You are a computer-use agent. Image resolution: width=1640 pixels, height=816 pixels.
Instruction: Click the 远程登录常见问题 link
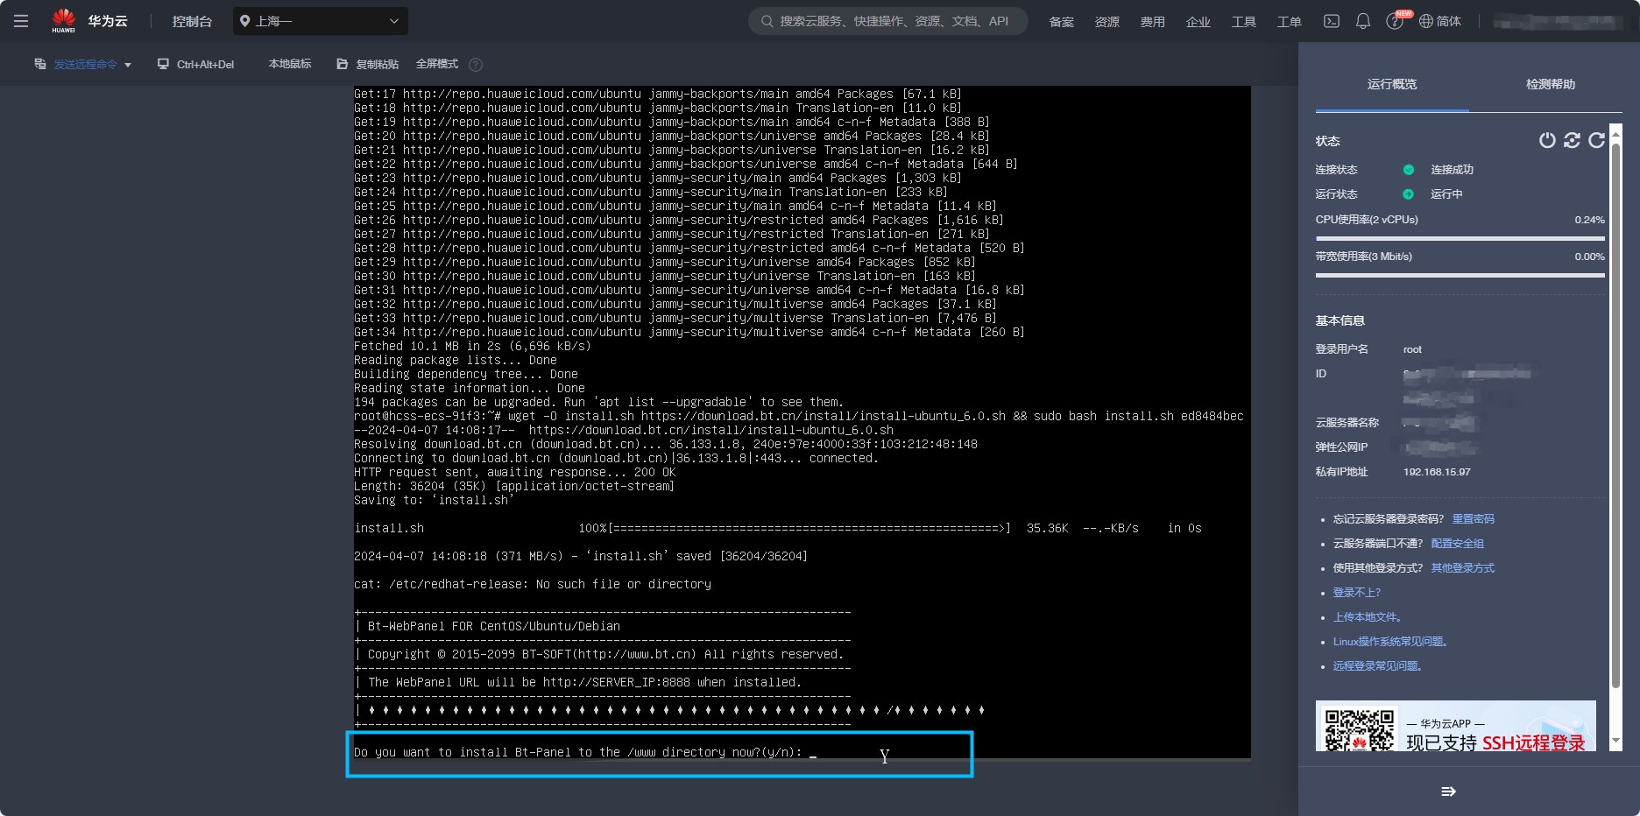coord(1379,666)
